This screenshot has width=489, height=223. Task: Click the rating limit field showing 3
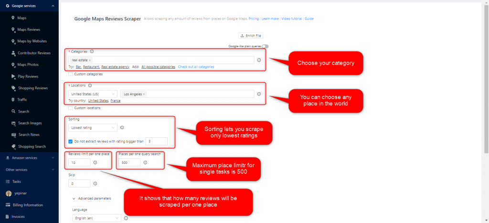coord(156,141)
